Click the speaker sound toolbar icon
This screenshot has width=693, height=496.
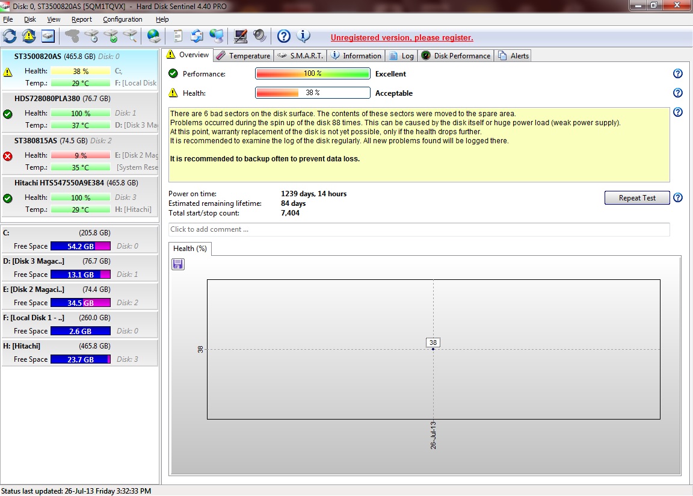point(259,36)
